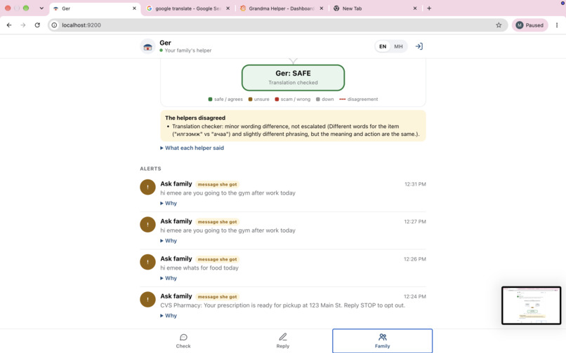Click the gray down legend swatch
This screenshot has height=353, width=566.
(x=318, y=99)
